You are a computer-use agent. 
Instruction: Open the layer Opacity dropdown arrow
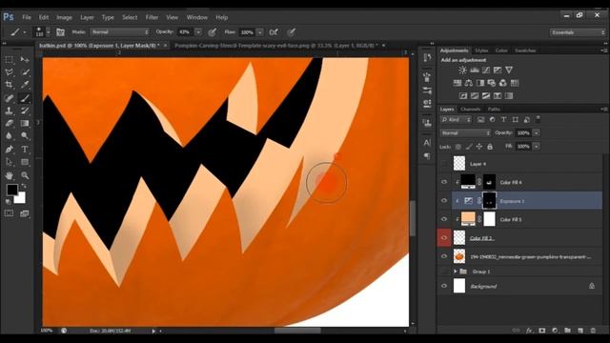pyautogui.click(x=536, y=133)
